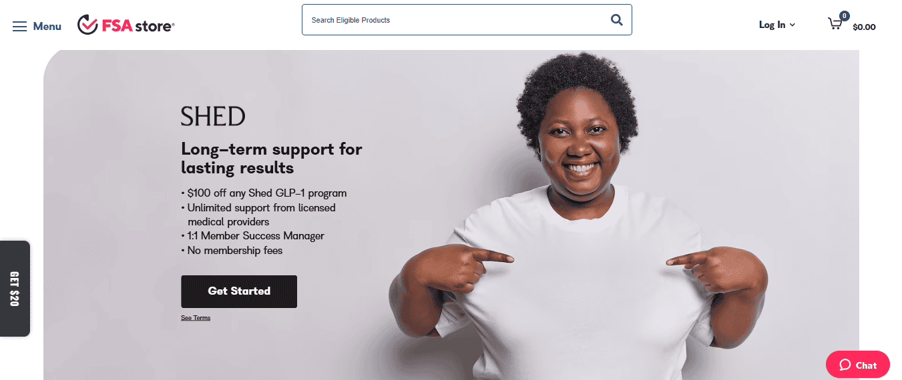Expand the chevron beside Log In
Screen dimensions: 902x380
(793, 25)
